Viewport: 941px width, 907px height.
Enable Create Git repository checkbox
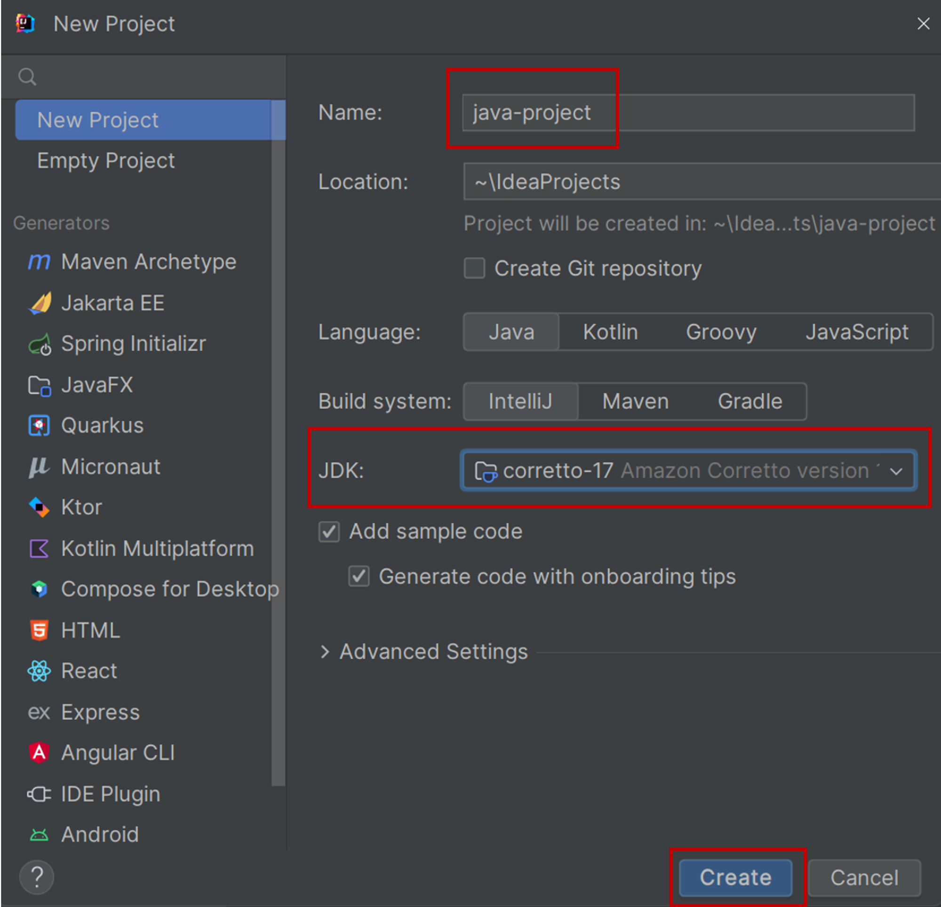(x=474, y=269)
